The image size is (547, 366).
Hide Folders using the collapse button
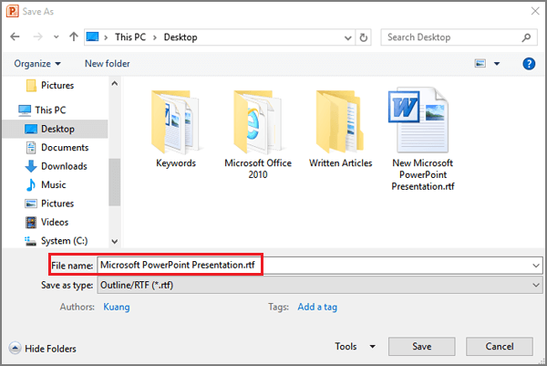click(43, 348)
